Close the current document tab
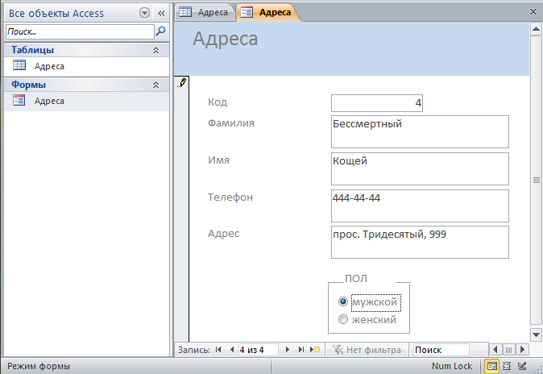 click(533, 12)
